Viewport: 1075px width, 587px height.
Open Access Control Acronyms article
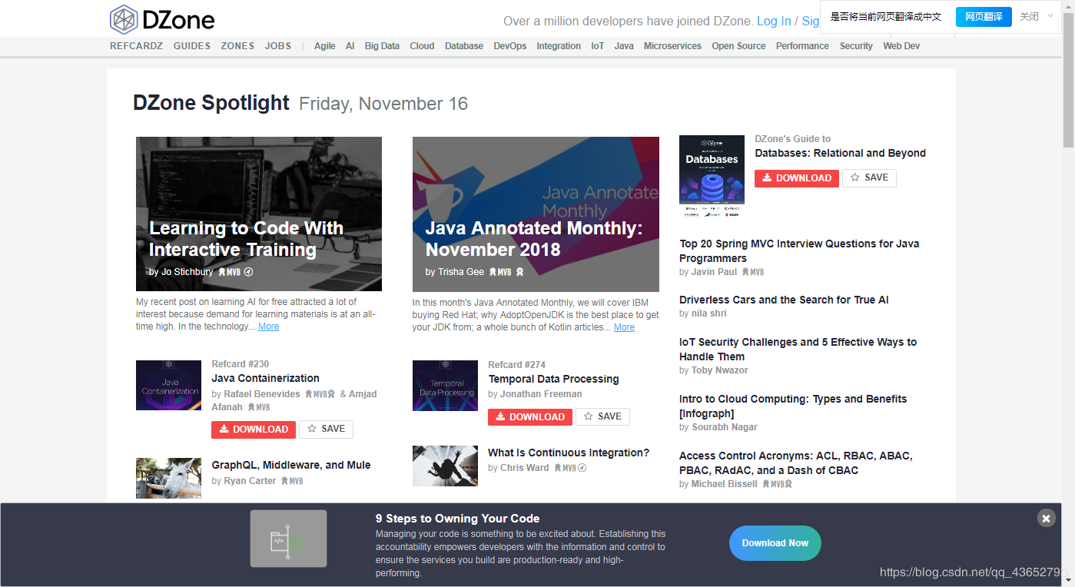click(796, 463)
